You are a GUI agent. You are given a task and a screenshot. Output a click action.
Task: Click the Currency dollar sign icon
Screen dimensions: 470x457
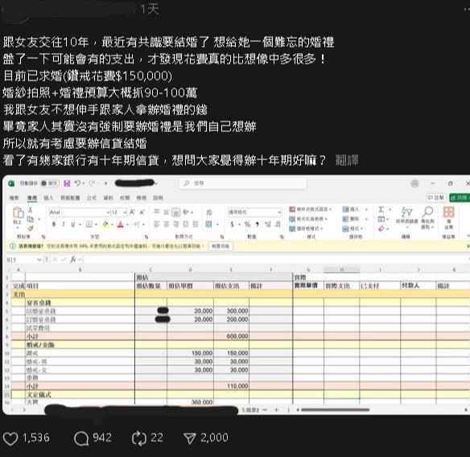(x=232, y=224)
